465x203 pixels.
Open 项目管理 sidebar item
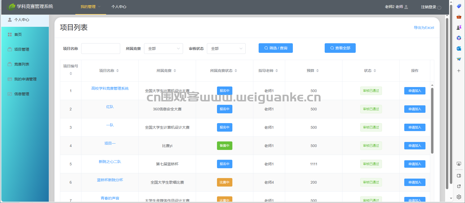point(25,49)
